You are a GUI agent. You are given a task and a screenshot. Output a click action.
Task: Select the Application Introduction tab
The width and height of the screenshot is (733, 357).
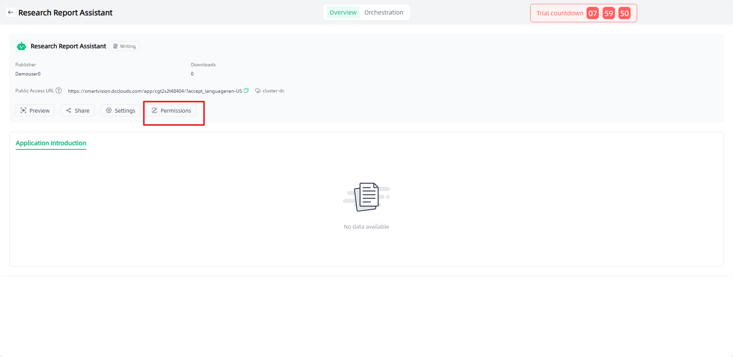tap(51, 143)
